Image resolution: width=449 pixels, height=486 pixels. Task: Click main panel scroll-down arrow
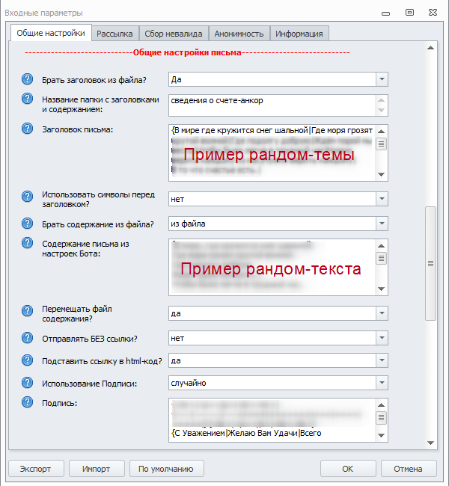(x=430, y=443)
